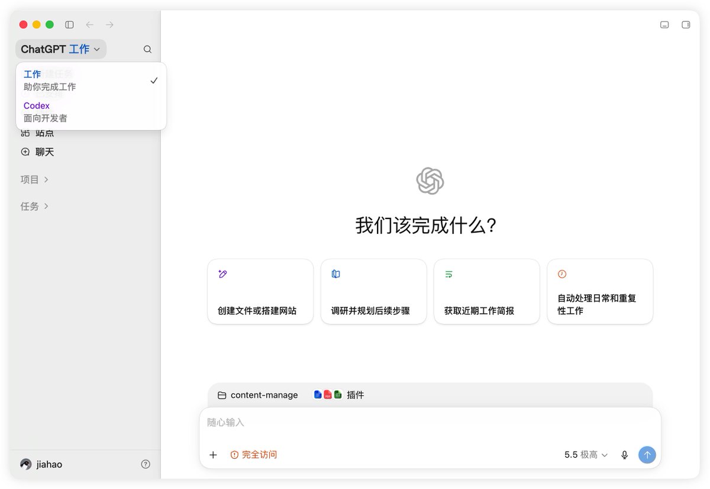
Task: Click the pencil icon on the create-file card
Action: point(222,274)
